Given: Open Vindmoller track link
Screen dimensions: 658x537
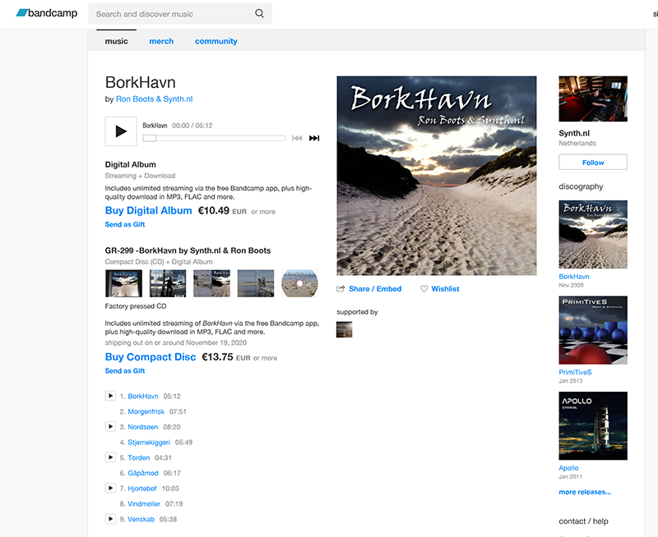Looking at the screenshot, I should pyautogui.click(x=144, y=504).
